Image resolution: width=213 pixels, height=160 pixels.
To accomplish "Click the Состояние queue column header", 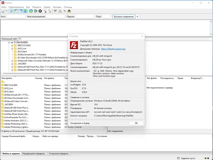I will (x=109, y=136).
